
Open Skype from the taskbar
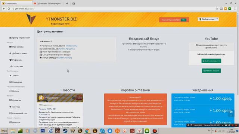[x=102, y=131]
